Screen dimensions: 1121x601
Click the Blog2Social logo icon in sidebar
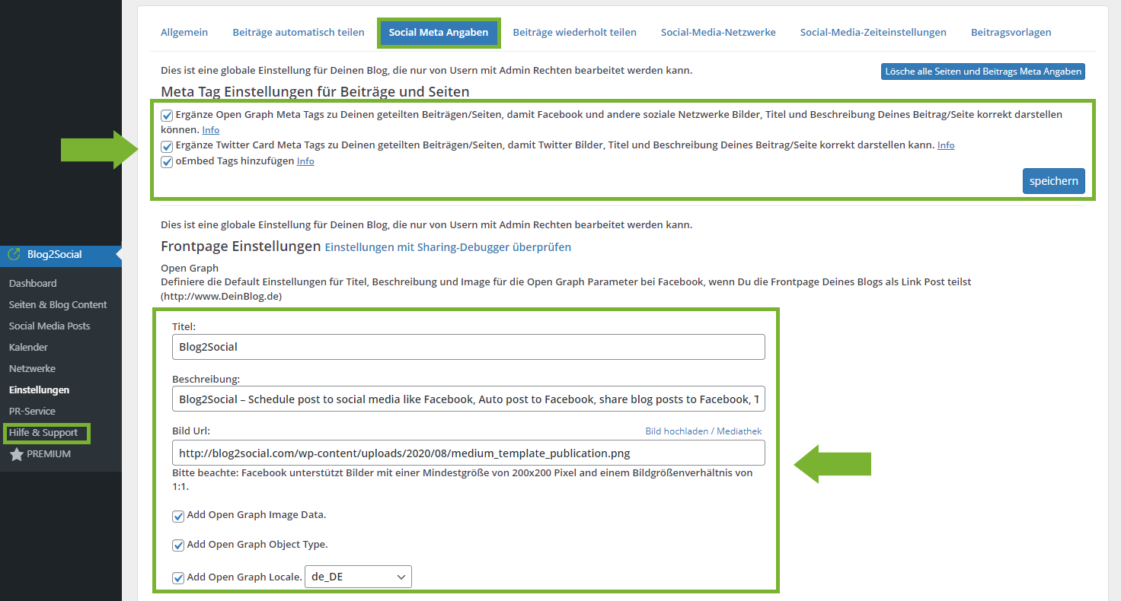click(x=14, y=255)
